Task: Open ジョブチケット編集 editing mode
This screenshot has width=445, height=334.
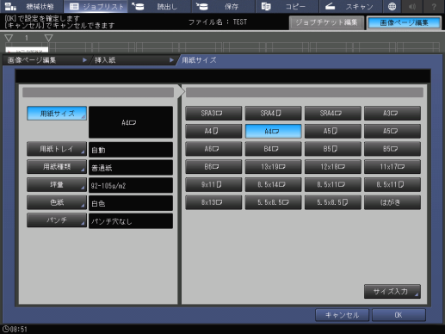Action: [x=326, y=22]
